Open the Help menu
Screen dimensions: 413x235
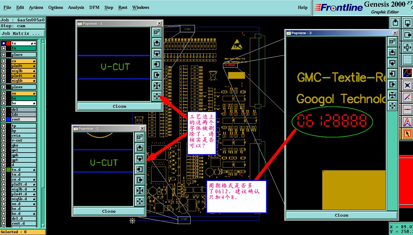point(303,7)
